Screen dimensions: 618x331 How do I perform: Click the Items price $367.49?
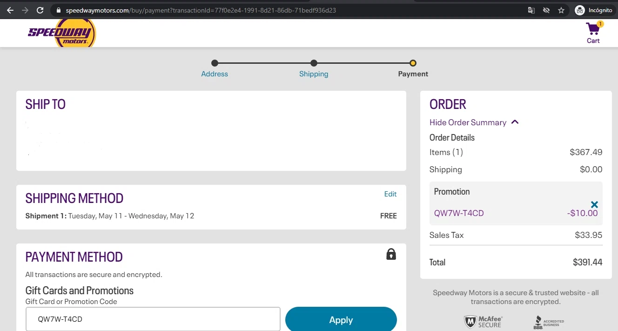tap(586, 152)
